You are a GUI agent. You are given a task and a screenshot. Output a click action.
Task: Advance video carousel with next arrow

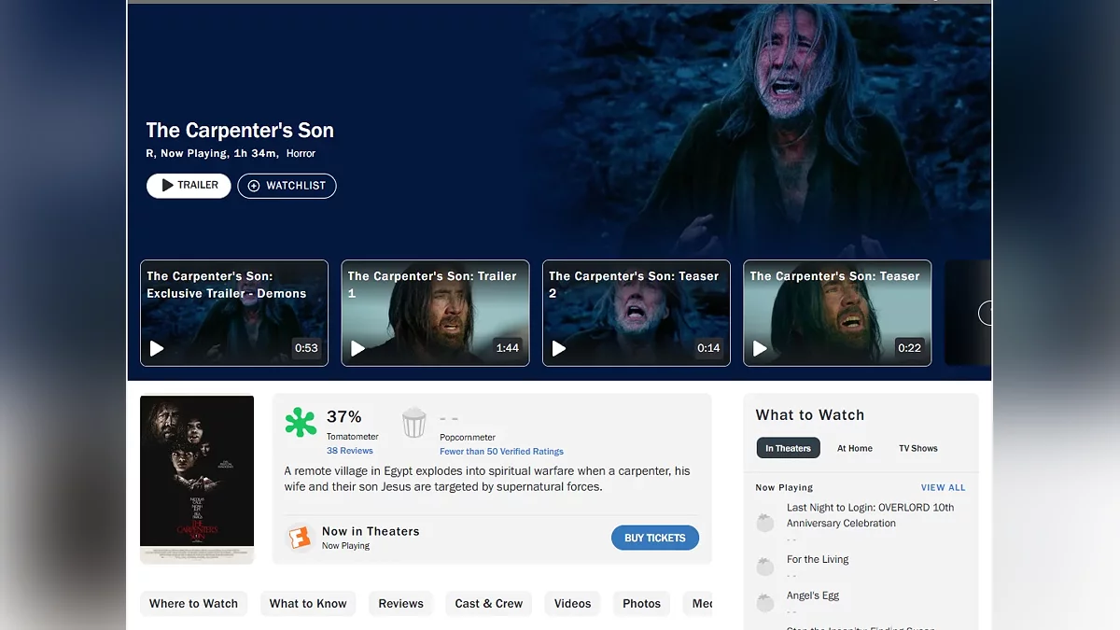click(x=985, y=314)
